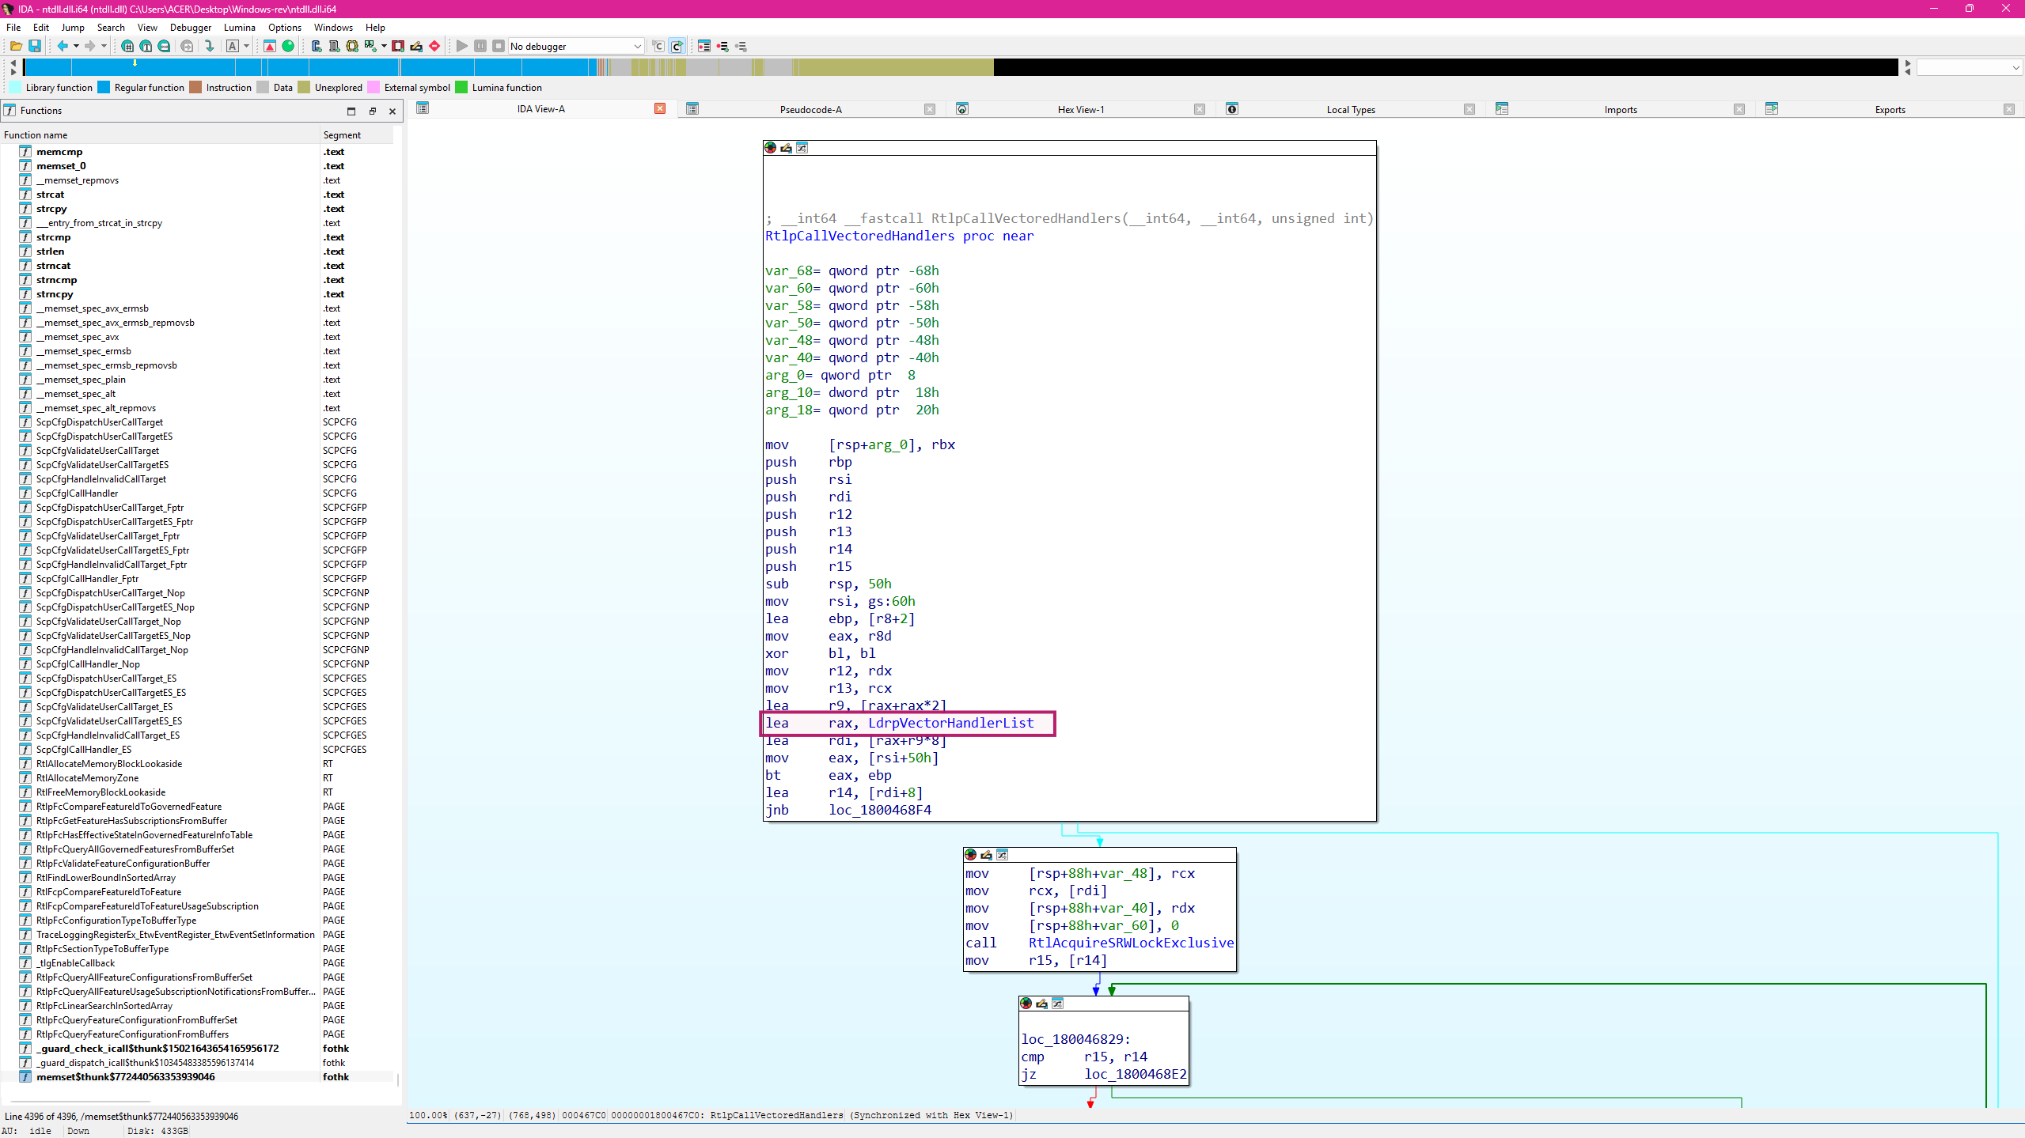This screenshot has height=1138, width=2025.
Task: Click the Lumina function green legend swatch
Action: tap(461, 87)
